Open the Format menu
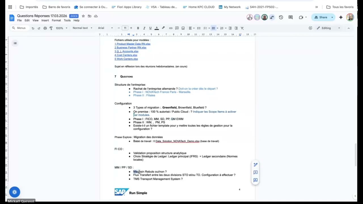This screenshot has height=204, width=363. [x=56, y=20]
